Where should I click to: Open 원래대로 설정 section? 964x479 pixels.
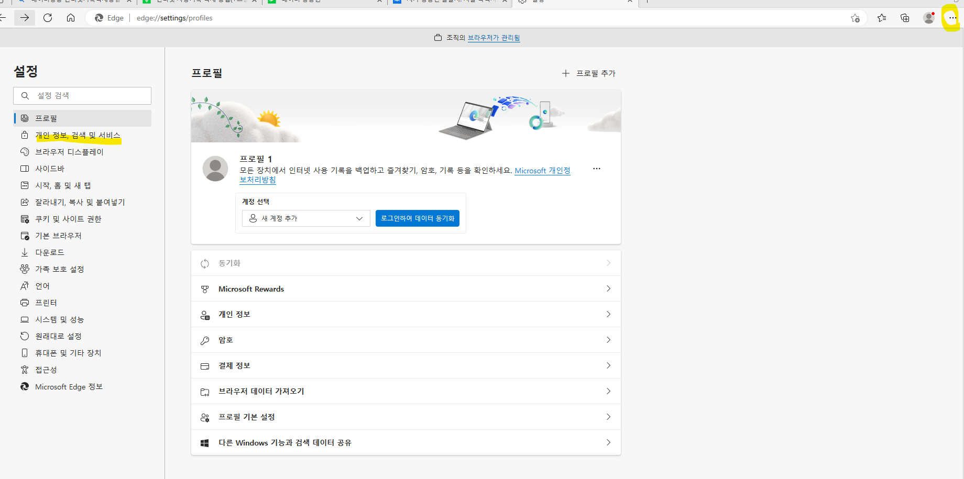tap(83, 336)
